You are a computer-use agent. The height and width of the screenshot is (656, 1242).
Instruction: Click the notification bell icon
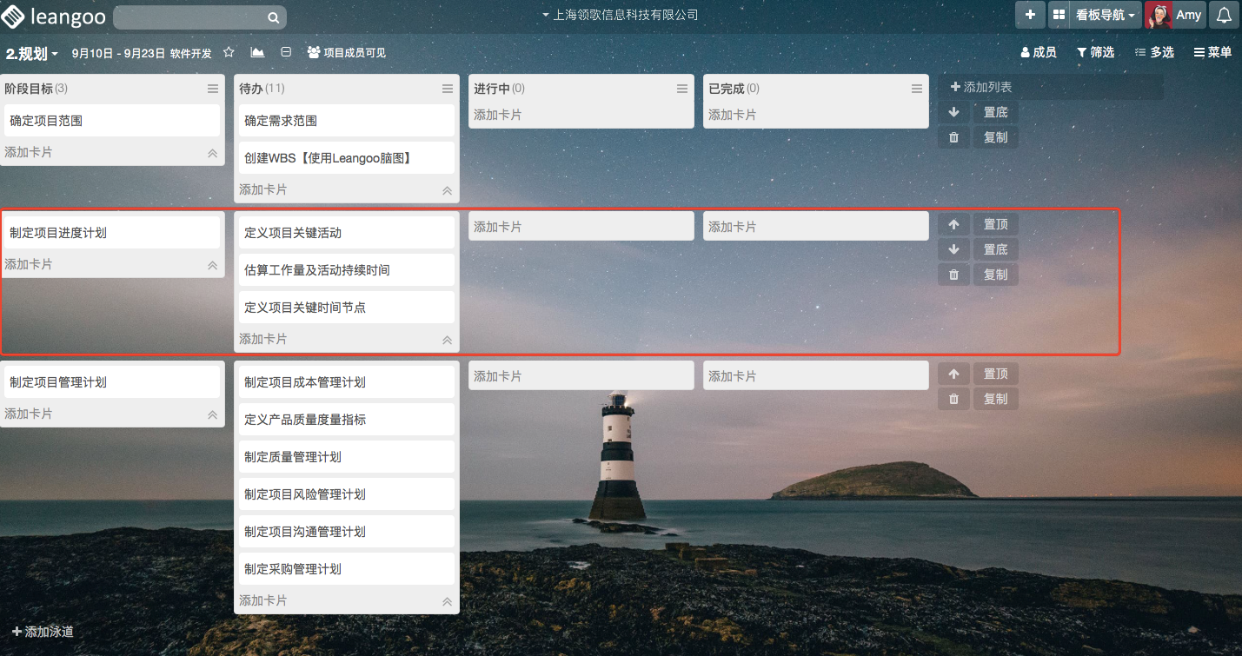(1224, 16)
